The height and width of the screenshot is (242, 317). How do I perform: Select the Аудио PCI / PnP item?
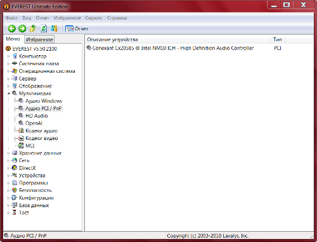coord(43,108)
